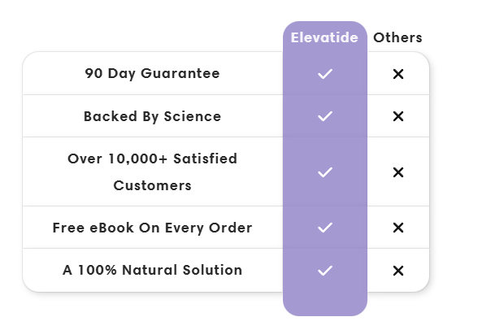Click the Over 10,000+ Satisfied text line
The width and height of the screenshot is (478, 330).
coord(153,158)
